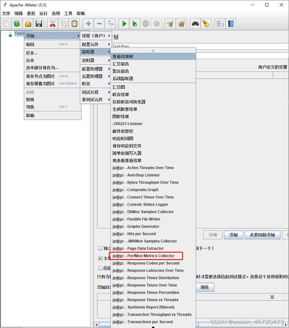Click the grey Shutdown icon
The height and width of the screenshot is (328, 289).
(157, 23)
